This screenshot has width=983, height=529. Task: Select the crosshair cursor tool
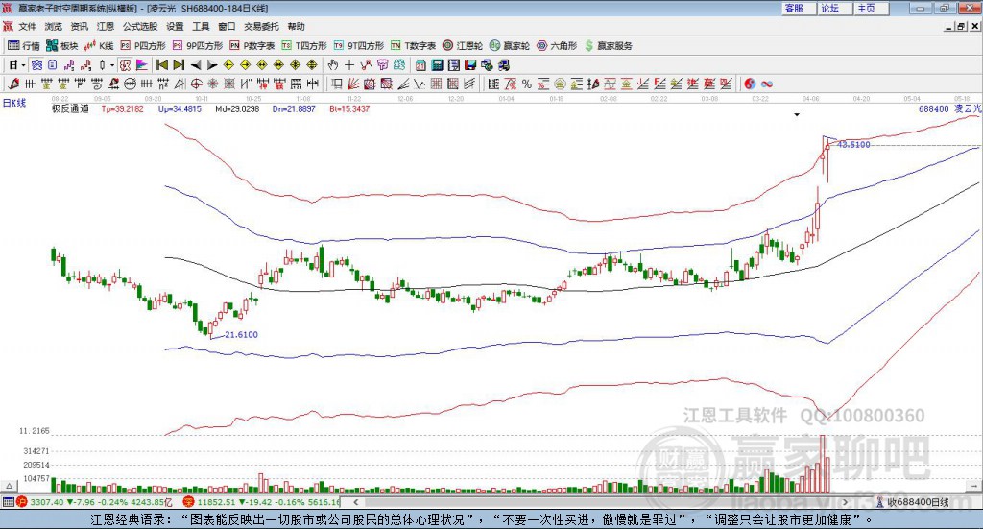tap(349, 65)
